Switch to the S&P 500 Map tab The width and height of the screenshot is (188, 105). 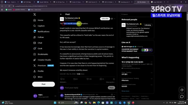pos(28,2)
